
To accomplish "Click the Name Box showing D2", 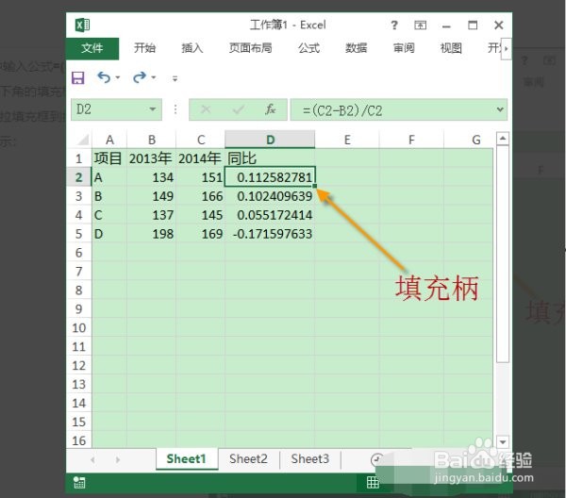I will tap(116, 109).
